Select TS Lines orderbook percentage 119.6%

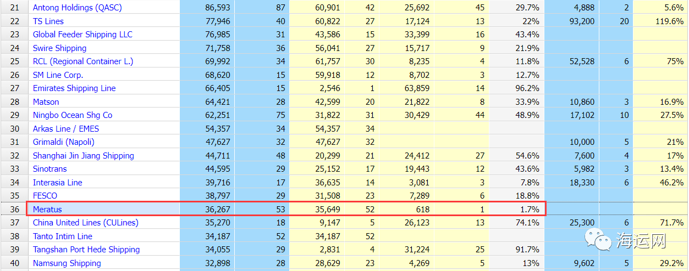(670, 21)
